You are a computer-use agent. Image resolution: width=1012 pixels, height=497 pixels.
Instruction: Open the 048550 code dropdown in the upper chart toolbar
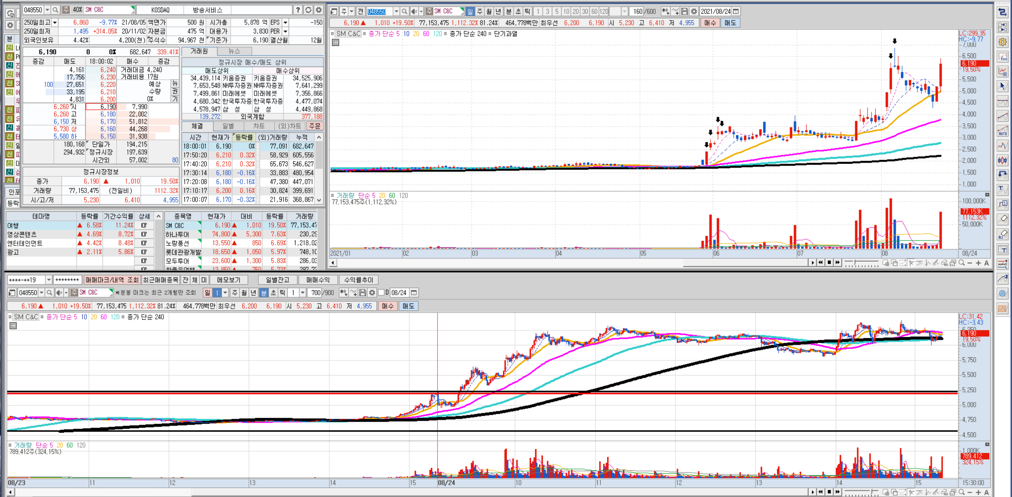click(x=396, y=11)
